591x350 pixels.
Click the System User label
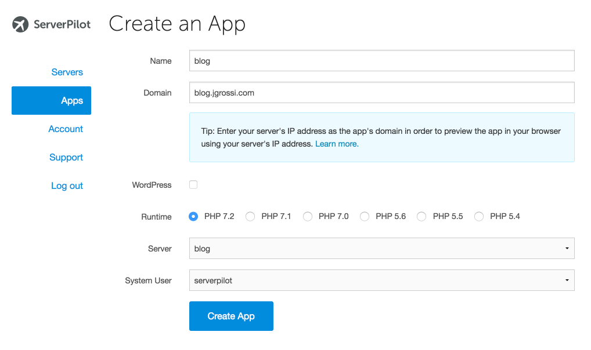tap(148, 280)
